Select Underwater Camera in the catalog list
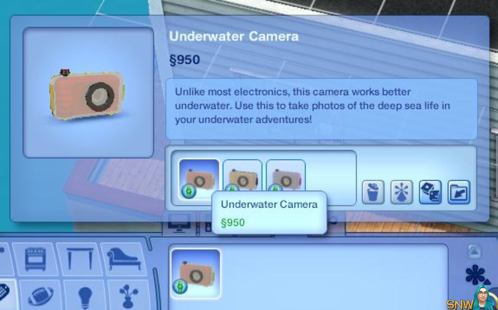498x310 pixels. coord(196,274)
